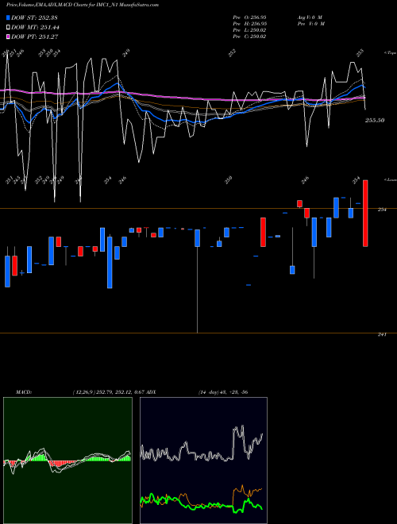Click the tall red last candlestick
The image size is (397, 524).
point(365,214)
